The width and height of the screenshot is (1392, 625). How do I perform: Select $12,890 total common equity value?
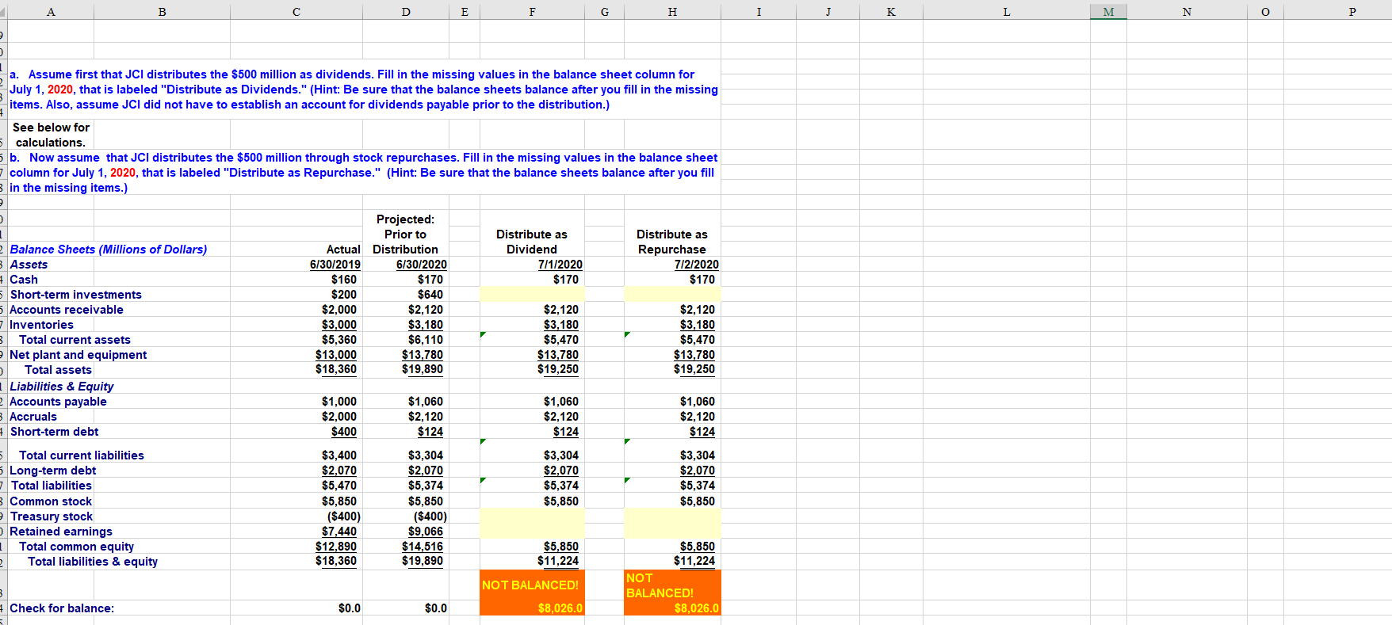click(x=336, y=547)
